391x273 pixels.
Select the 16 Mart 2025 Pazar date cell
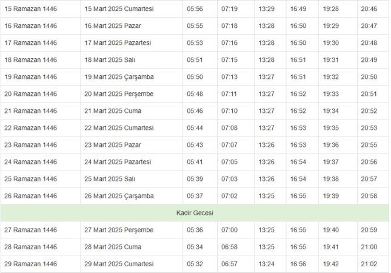tap(132, 25)
